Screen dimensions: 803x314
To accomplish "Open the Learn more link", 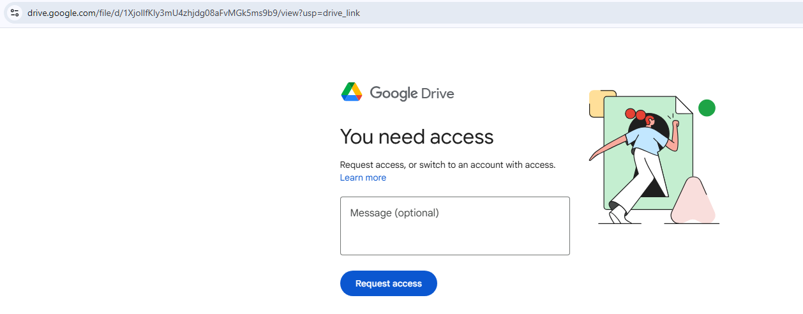I will (363, 177).
